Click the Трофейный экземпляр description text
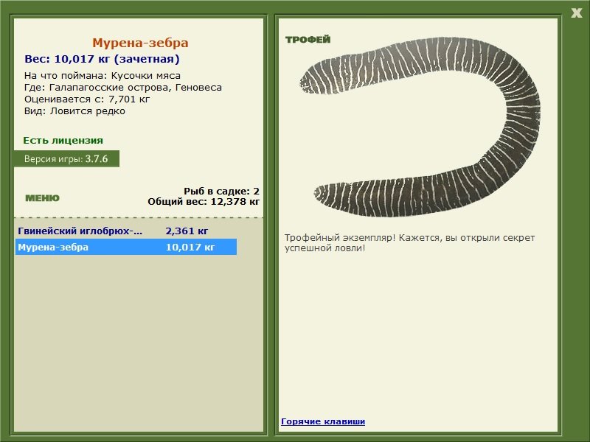The width and height of the screenshot is (590, 442). coord(409,243)
